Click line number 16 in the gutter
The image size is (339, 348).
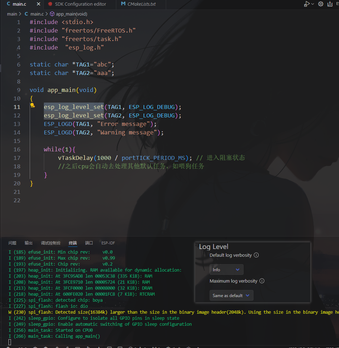coord(17,149)
